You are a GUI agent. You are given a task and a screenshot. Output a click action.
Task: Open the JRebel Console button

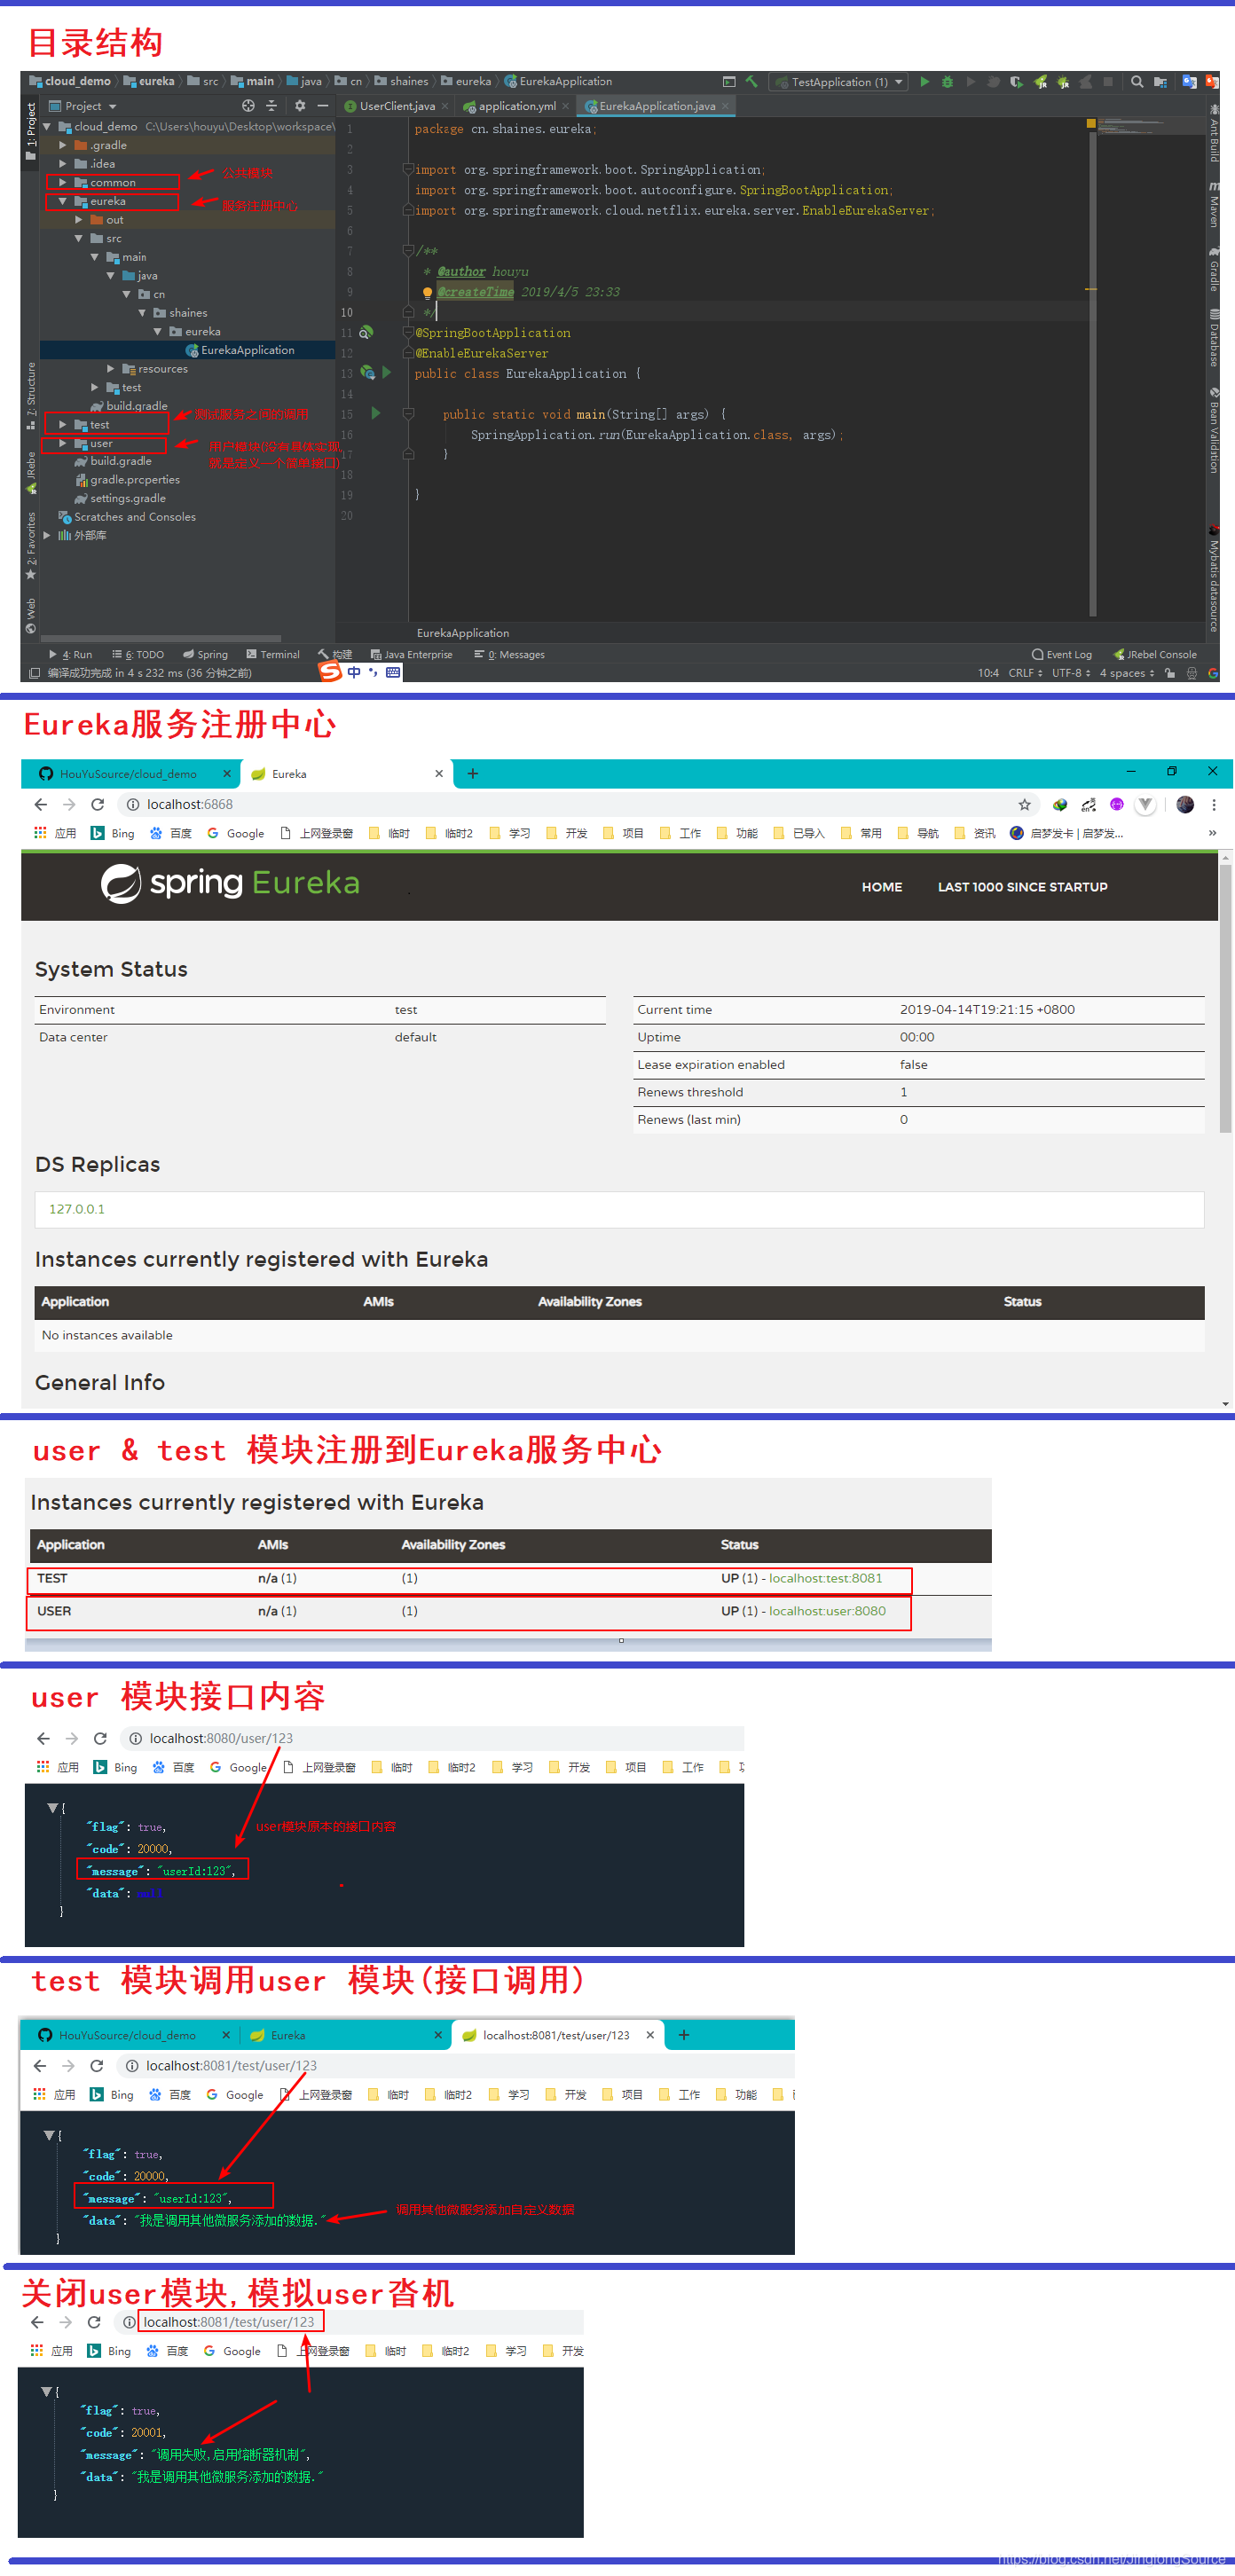pos(1155,655)
